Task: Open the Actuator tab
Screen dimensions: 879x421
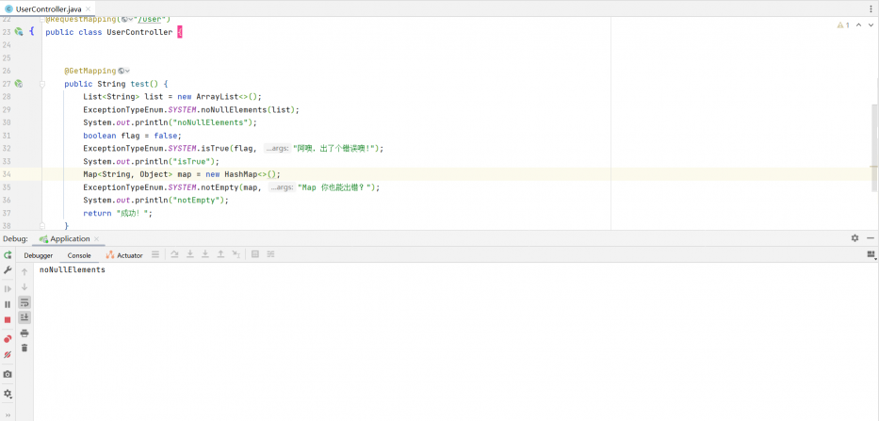Action: [x=124, y=255]
